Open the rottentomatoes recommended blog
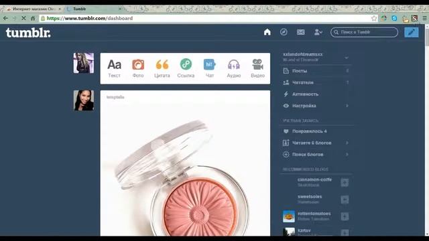 [314, 214]
